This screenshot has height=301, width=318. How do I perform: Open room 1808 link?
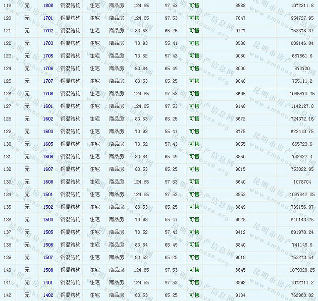click(48, 5)
